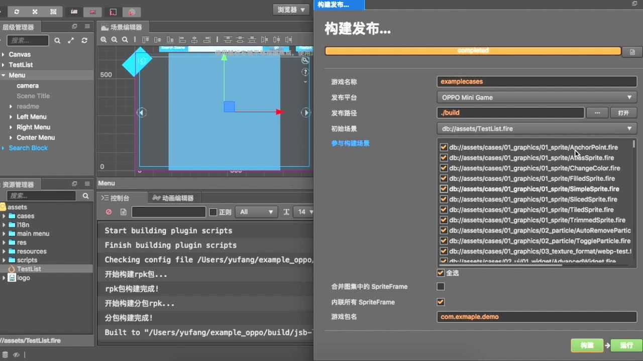Reset zoom in scene editor toolbar
The image size is (643, 361).
[x=125, y=40]
